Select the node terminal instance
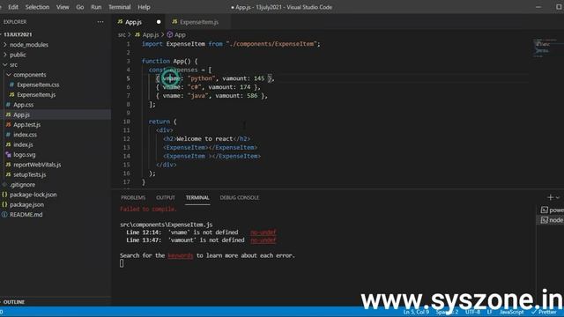564x317 pixels. coord(553,220)
